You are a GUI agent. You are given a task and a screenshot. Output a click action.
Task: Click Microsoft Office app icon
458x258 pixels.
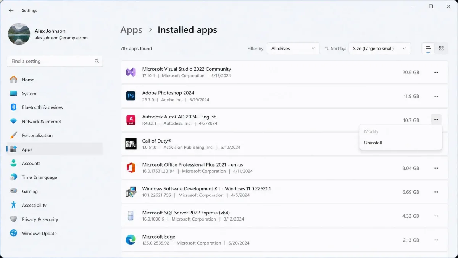click(131, 168)
